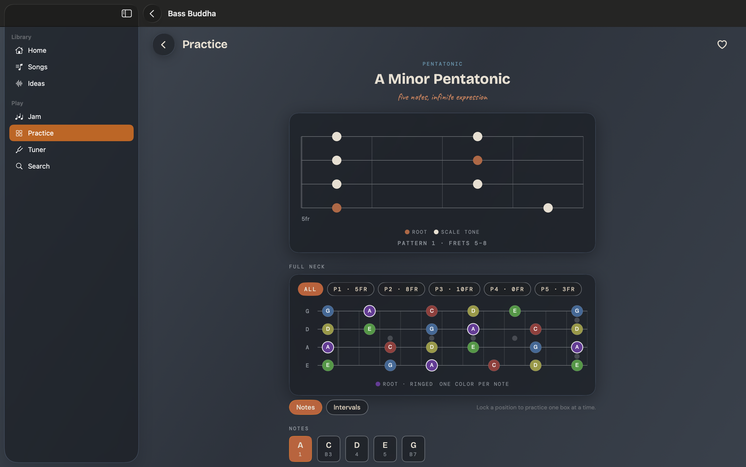Click the Play section label
The height and width of the screenshot is (467, 746).
(17, 103)
